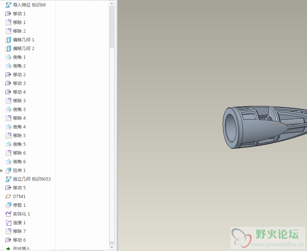This screenshot has height=251, width=307.
Task: Select the 移除 3 feature label
Action: coord(19,101)
